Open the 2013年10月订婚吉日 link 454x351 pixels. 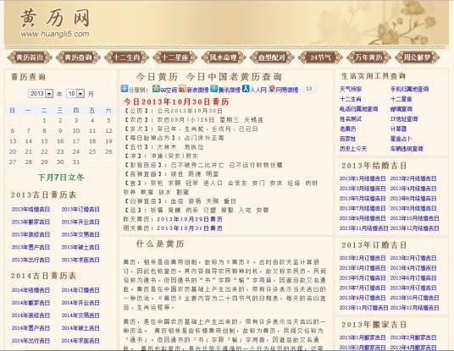pyautogui.click(x=415, y=298)
